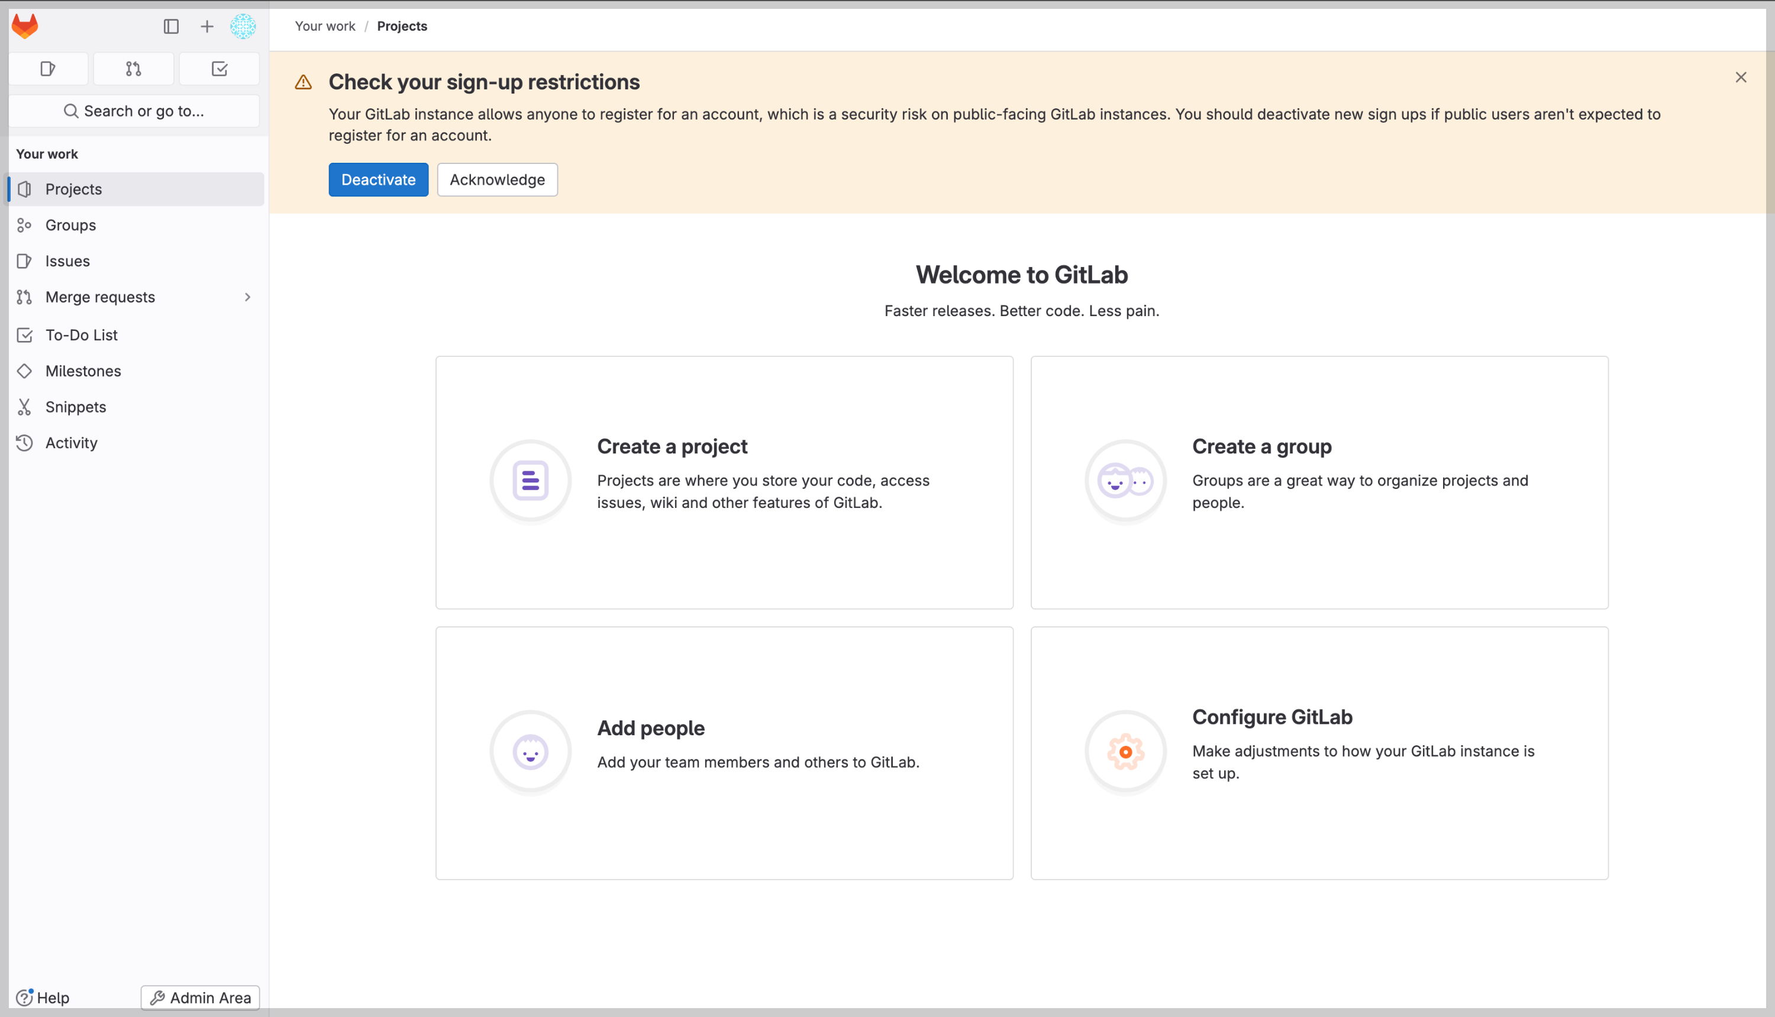The width and height of the screenshot is (1775, 1017).
Task: Click the Create a project card icon
Action: click(x=531, y=481)
